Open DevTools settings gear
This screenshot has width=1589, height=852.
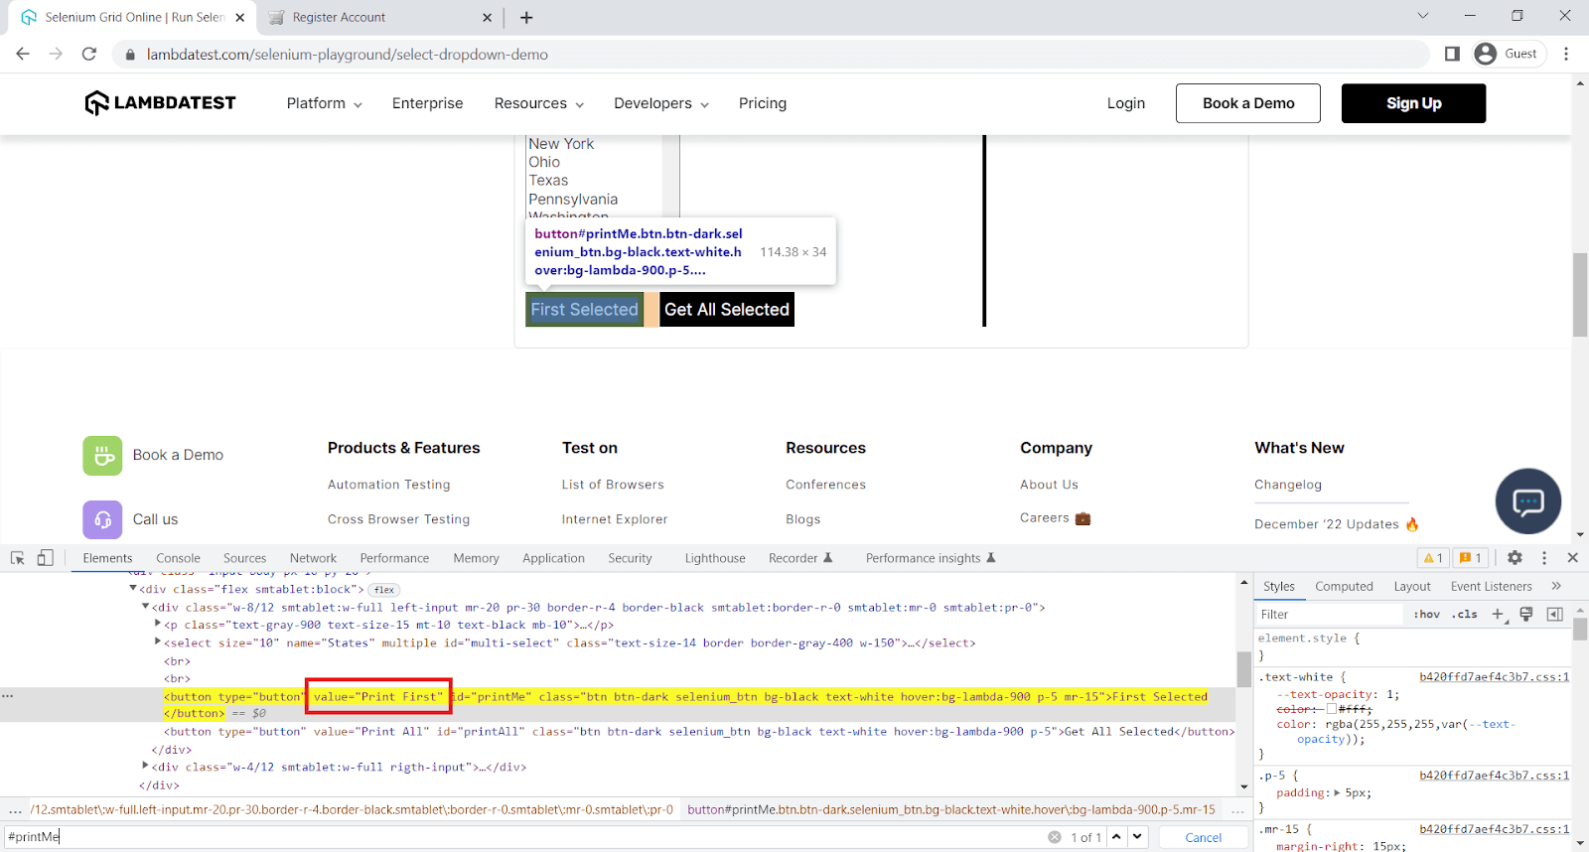pos(1515,558)
